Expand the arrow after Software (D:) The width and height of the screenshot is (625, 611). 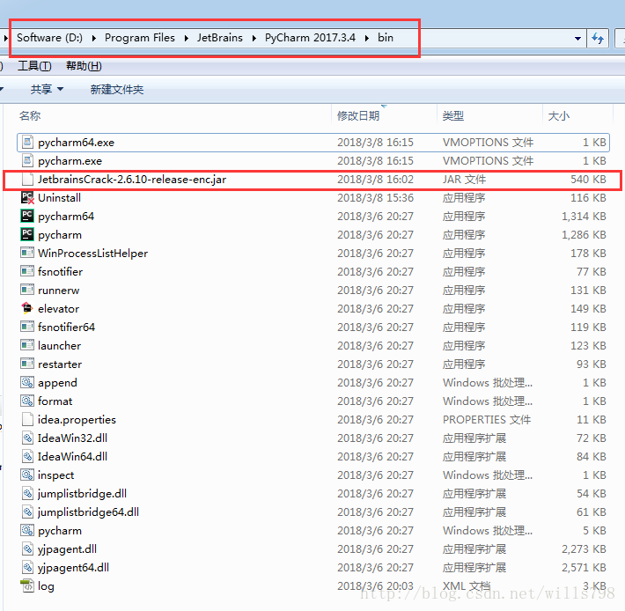pyautogui.click(x=93, y=38)
